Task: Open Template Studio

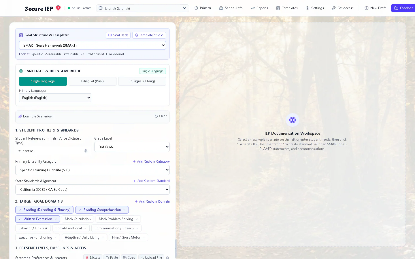Action: coord(149,35)
